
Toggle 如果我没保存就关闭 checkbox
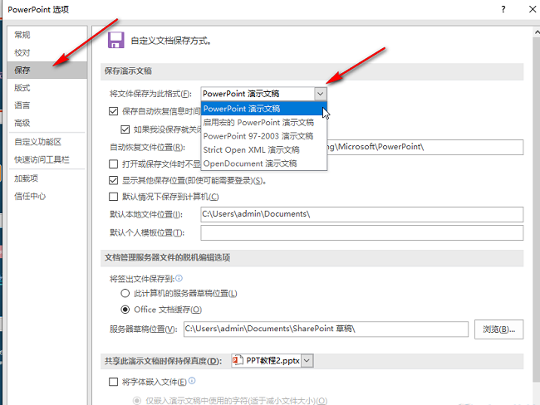pyautogui.click(x=125, y=129)
